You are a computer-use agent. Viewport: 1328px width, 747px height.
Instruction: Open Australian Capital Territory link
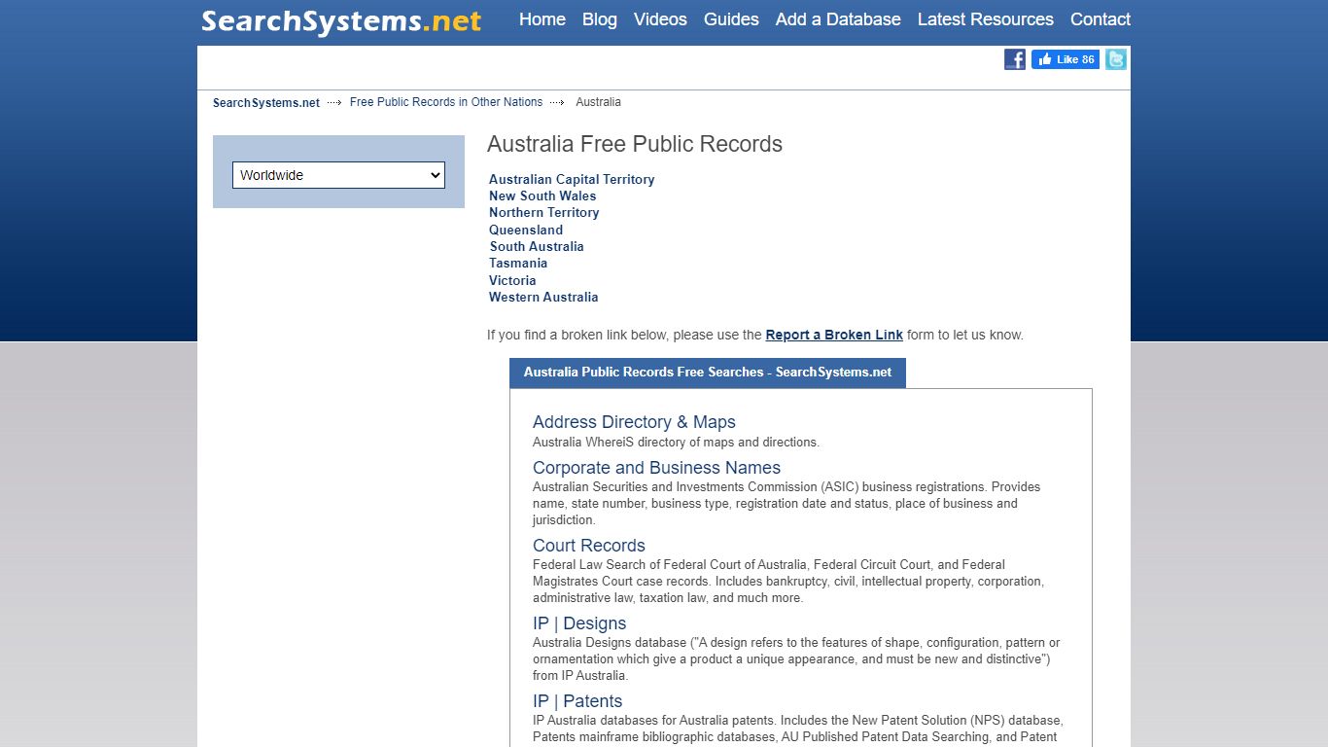click(572, 179)
